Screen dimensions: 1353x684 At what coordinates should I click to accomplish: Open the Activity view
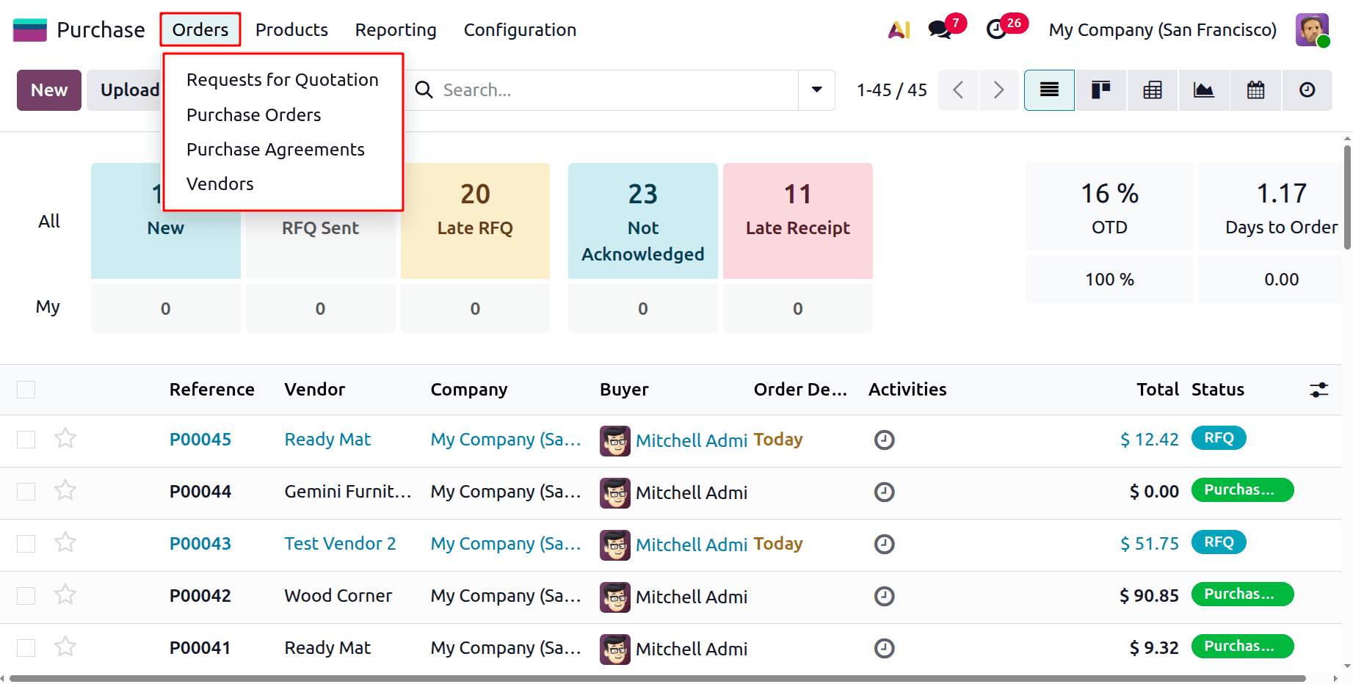(x=1306, y=90)
